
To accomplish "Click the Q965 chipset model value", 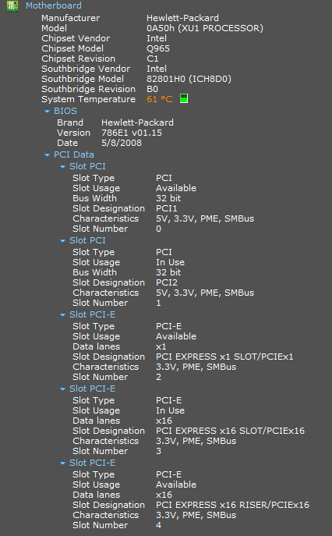I will click(x=158, y=49).
